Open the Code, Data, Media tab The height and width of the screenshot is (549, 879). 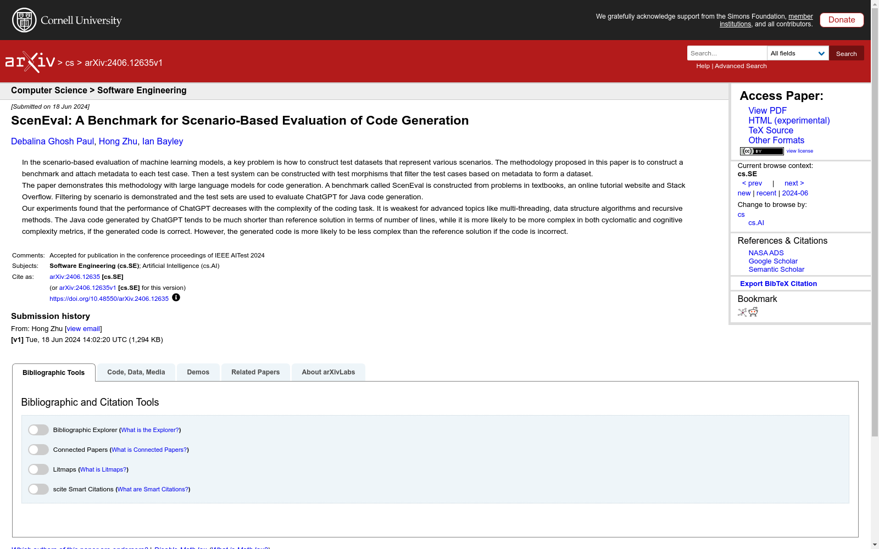[x=136, y=372]
